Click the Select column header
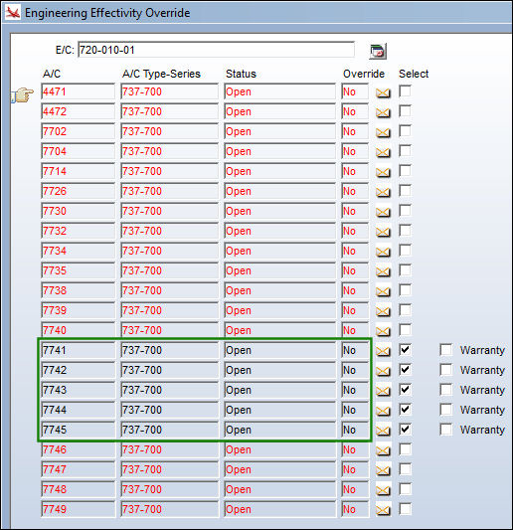Screen dimensions: 513x530 pos(414,74)
